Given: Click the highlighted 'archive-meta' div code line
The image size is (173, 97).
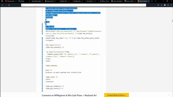Looking at the screenshot, I should (73, 13).
